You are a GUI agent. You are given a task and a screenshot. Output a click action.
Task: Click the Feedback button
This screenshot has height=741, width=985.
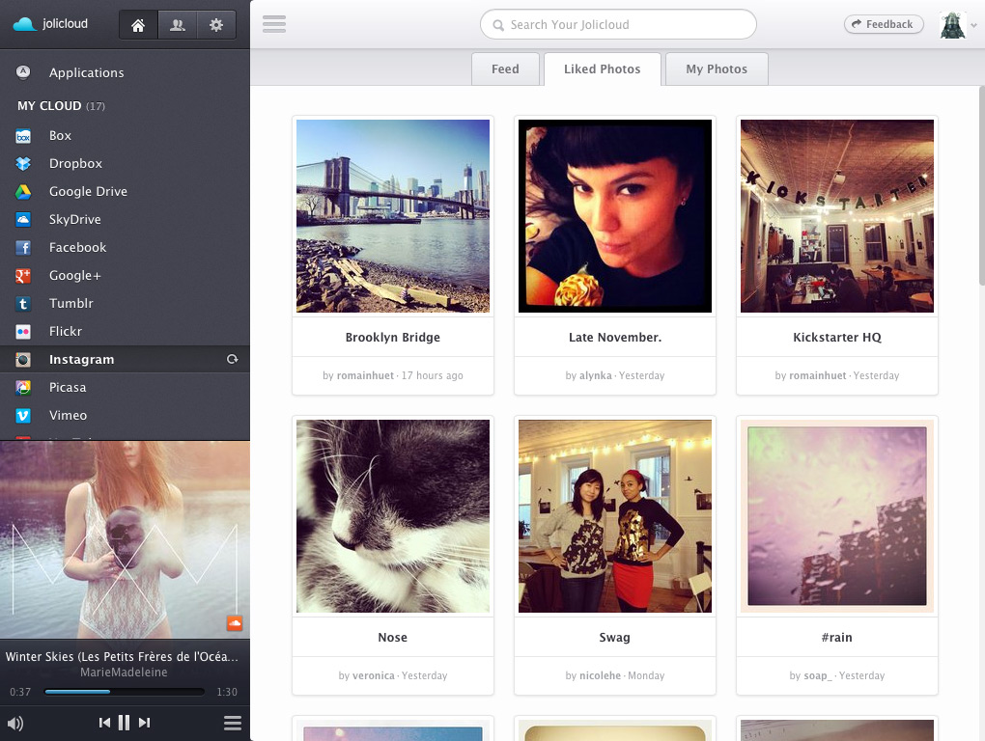[883, 23]
